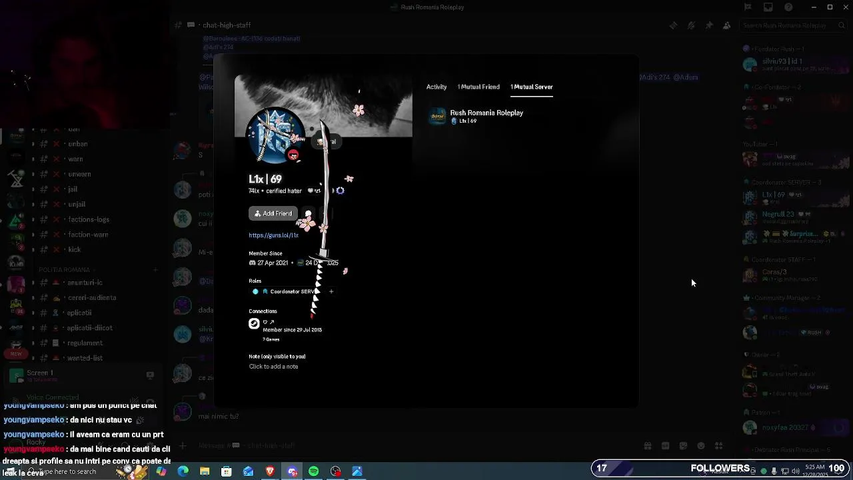
Task: Open the jail channel
Action: click(73, 189)
